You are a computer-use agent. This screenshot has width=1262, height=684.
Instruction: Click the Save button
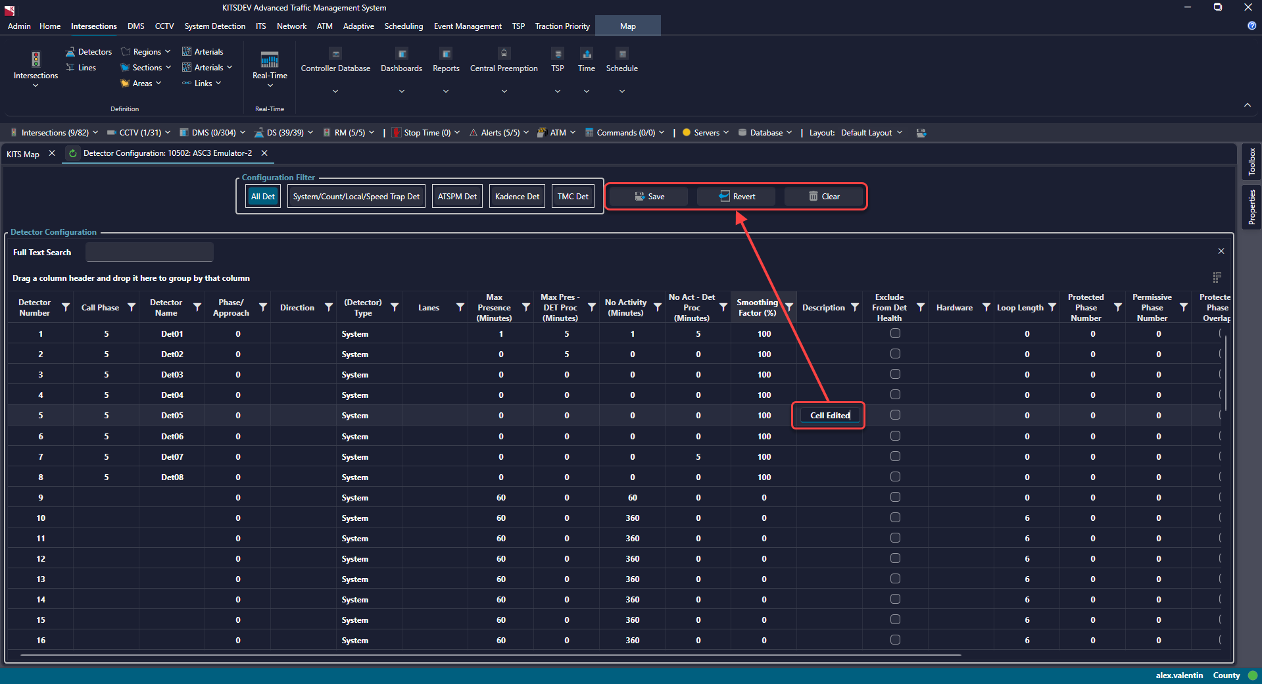[x=648, y=197]
